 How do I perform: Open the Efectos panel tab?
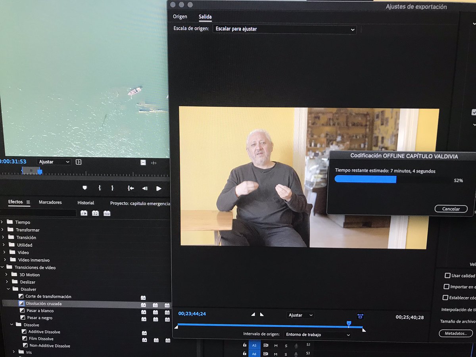point(15,202)
